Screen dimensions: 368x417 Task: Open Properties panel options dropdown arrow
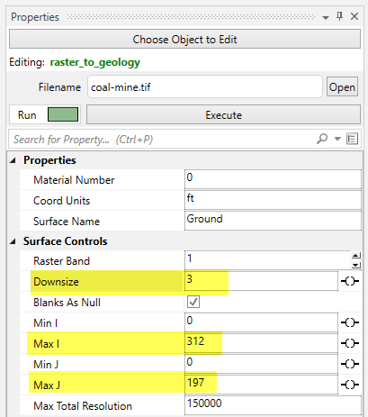point(326,18)
